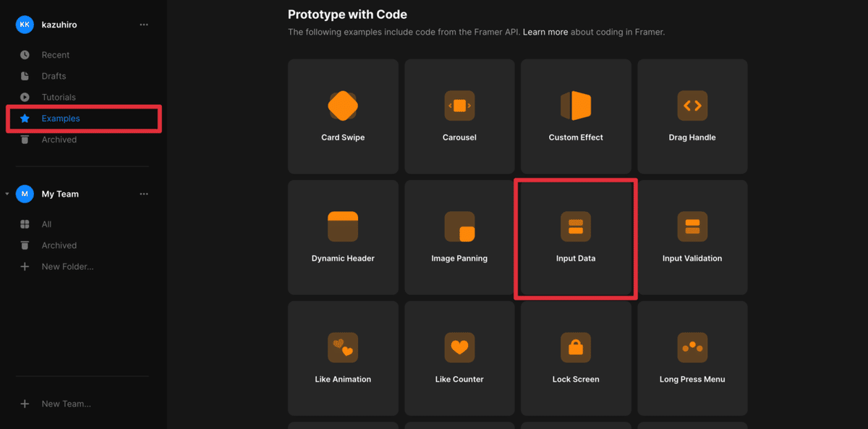
Task: Click the Long Press Menu label
Action: tap(692, 379)
